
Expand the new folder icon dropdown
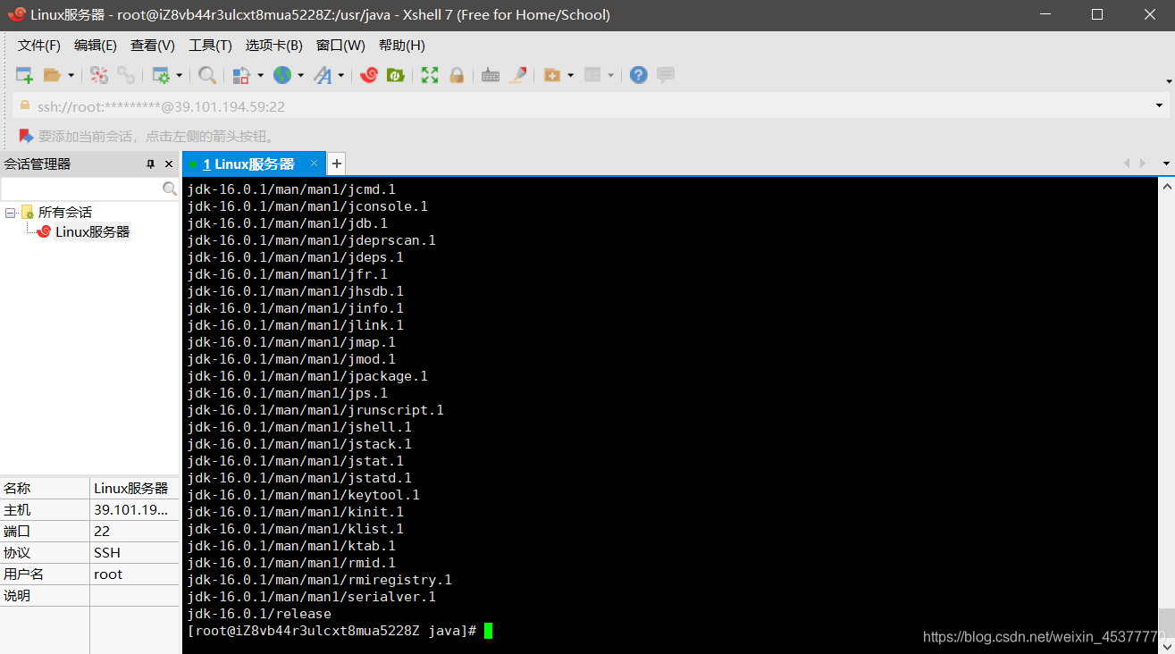pyautogui.click(x=570, y=76)
